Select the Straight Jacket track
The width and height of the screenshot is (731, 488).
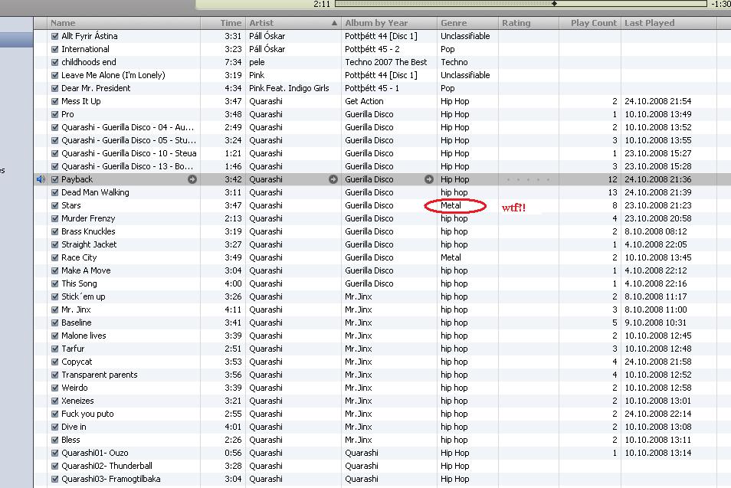point(89,244)
